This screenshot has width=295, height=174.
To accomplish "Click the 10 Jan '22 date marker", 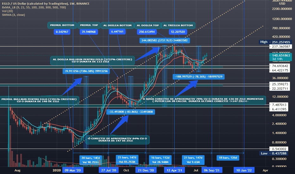I will pos(244,170).
